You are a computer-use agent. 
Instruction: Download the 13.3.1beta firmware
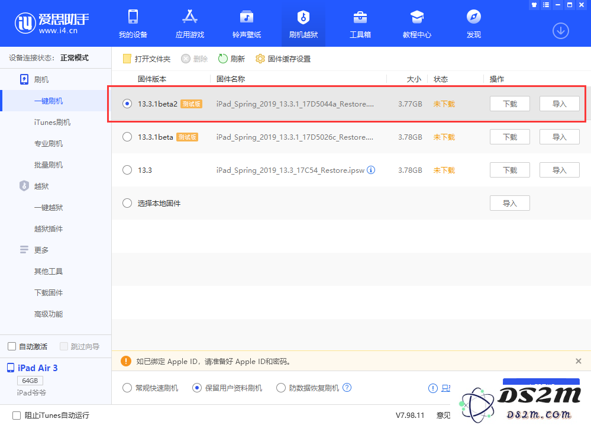[x=509, y=137]
